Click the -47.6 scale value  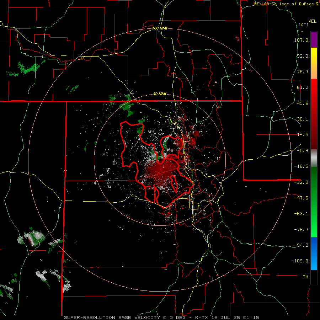click(301, 198)
